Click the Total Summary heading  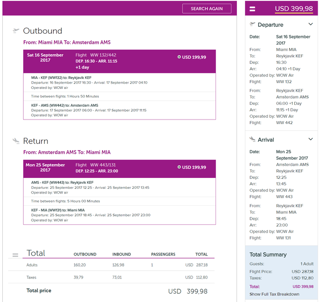click(268, 255)
